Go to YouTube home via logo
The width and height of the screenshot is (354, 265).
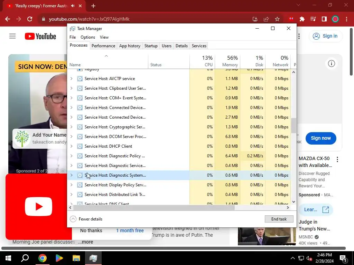tap(40, 36)
